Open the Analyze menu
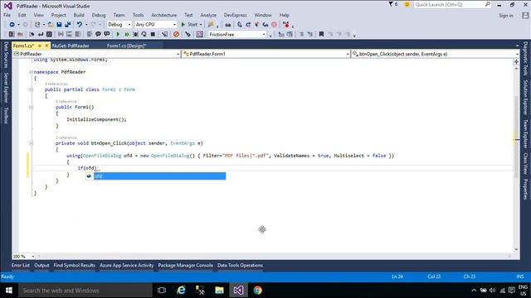Viewport: 531px width, 298px height. click(208, 15)
